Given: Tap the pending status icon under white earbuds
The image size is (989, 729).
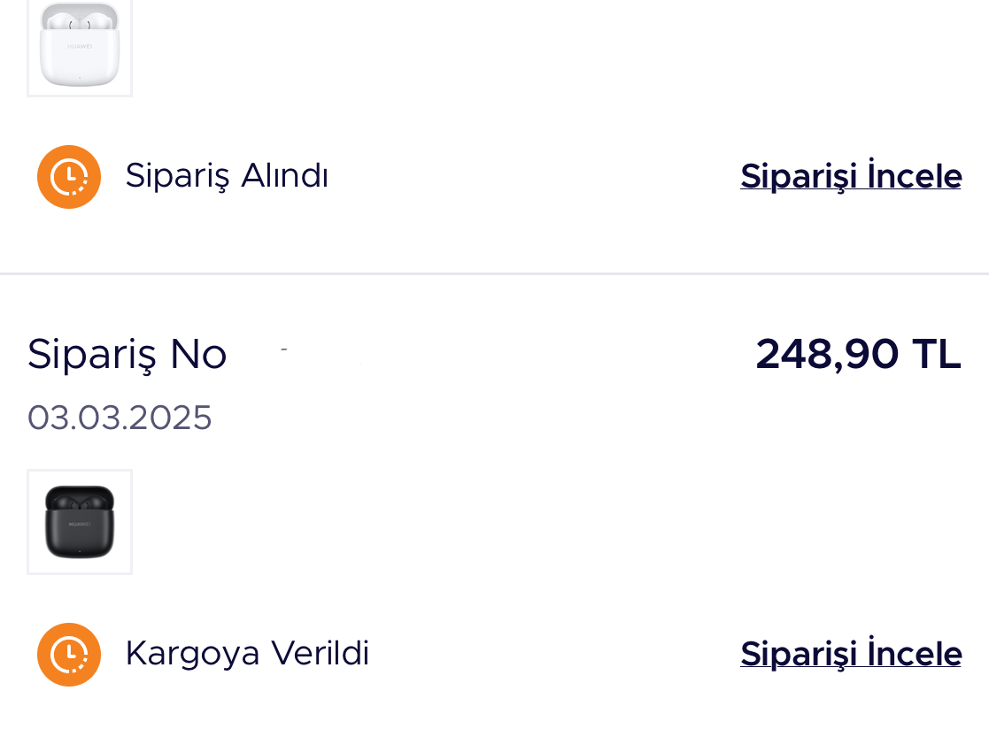Looking at the screenshot, I should tap(69, 177).
